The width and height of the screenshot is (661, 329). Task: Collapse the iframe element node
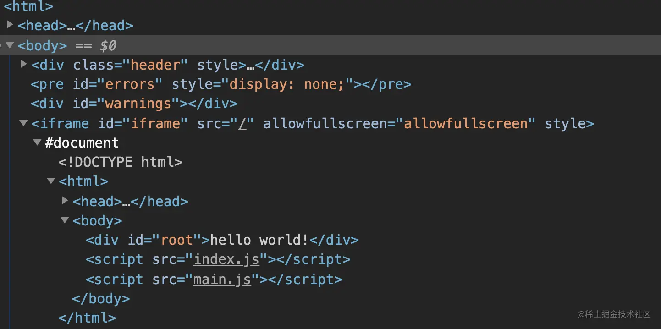pyautogui.click(x=23, y=123)
